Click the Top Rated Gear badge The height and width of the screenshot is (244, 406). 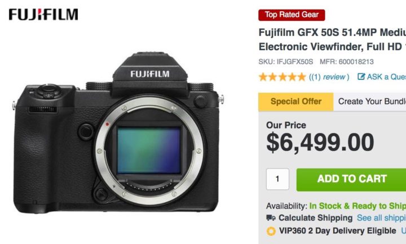click(x=292, y=15)
